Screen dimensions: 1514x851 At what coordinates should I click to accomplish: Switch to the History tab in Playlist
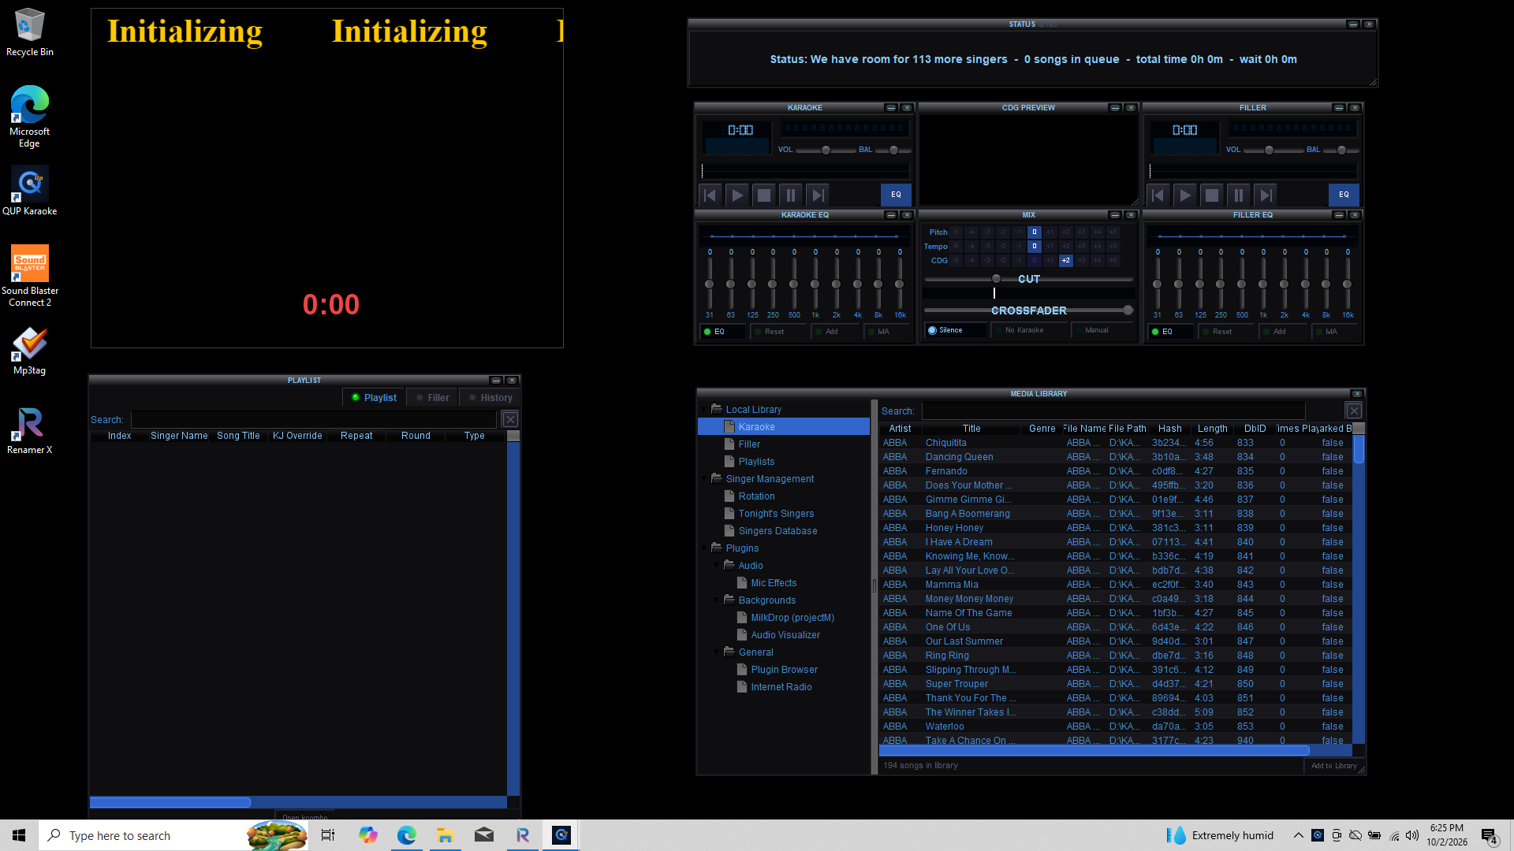[490, 398]
